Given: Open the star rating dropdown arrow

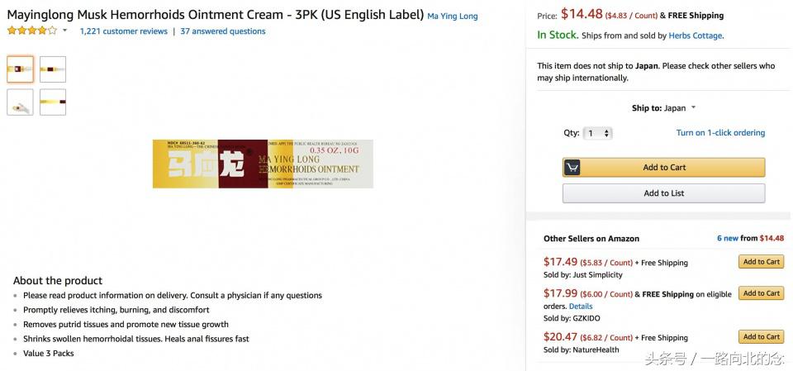Looking at the screenshot, I should pos(64,31).
